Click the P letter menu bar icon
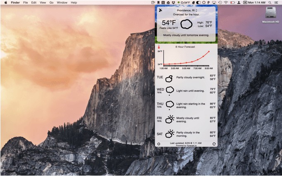 coord(208,2)
